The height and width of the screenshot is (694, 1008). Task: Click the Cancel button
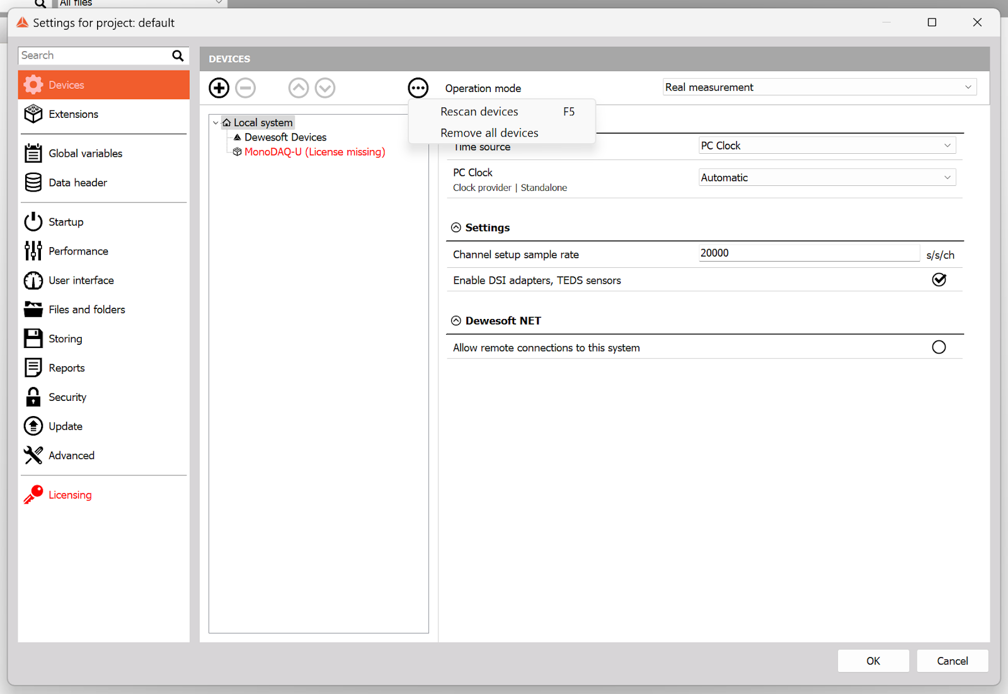click(x=953, y=661)
